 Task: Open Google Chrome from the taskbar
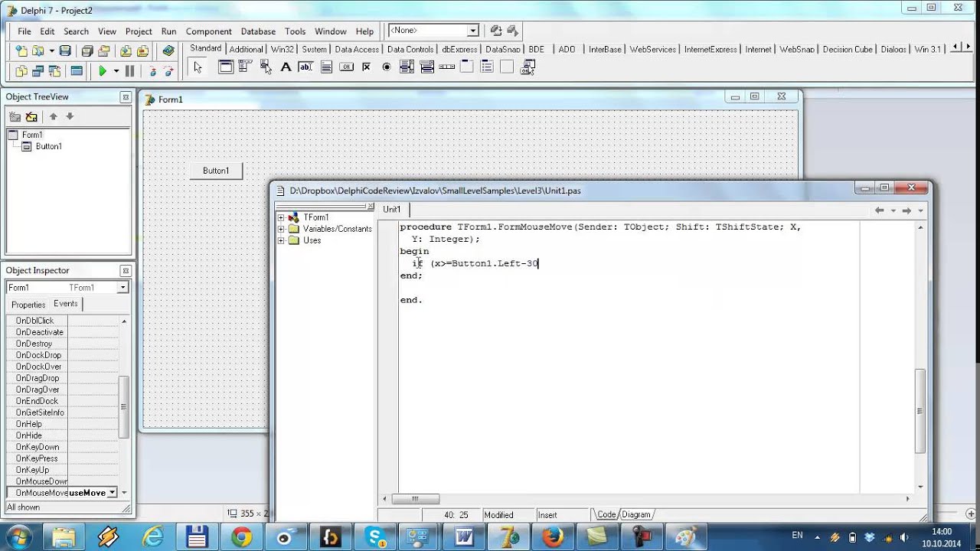[241, 537]
